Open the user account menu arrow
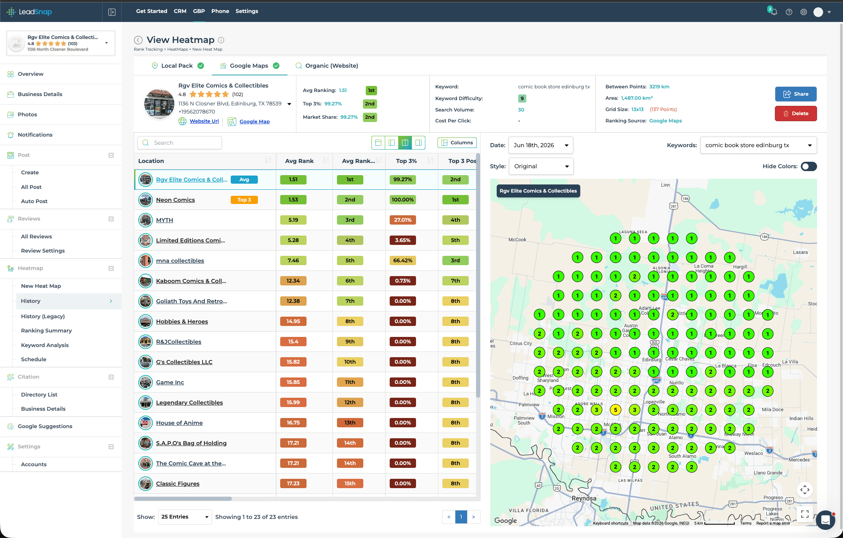The height and width of the screenshot is (538, 843). (829, 12)
